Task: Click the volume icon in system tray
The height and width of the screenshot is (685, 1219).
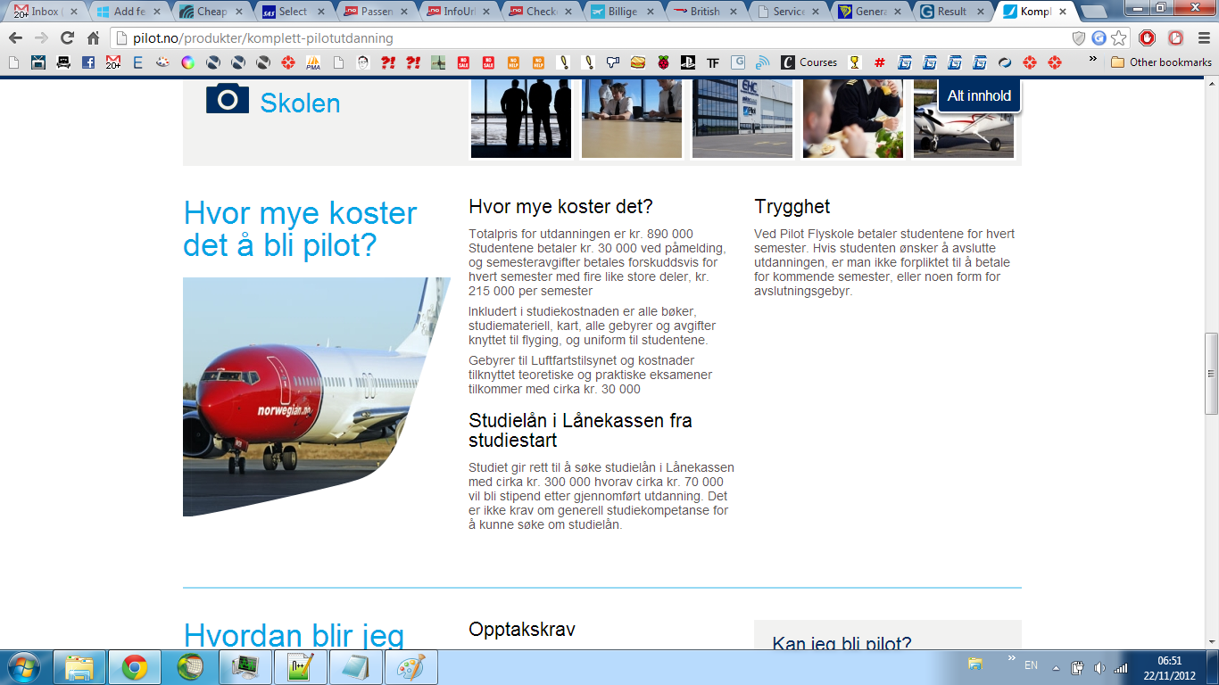Action: coord(1099,667)
